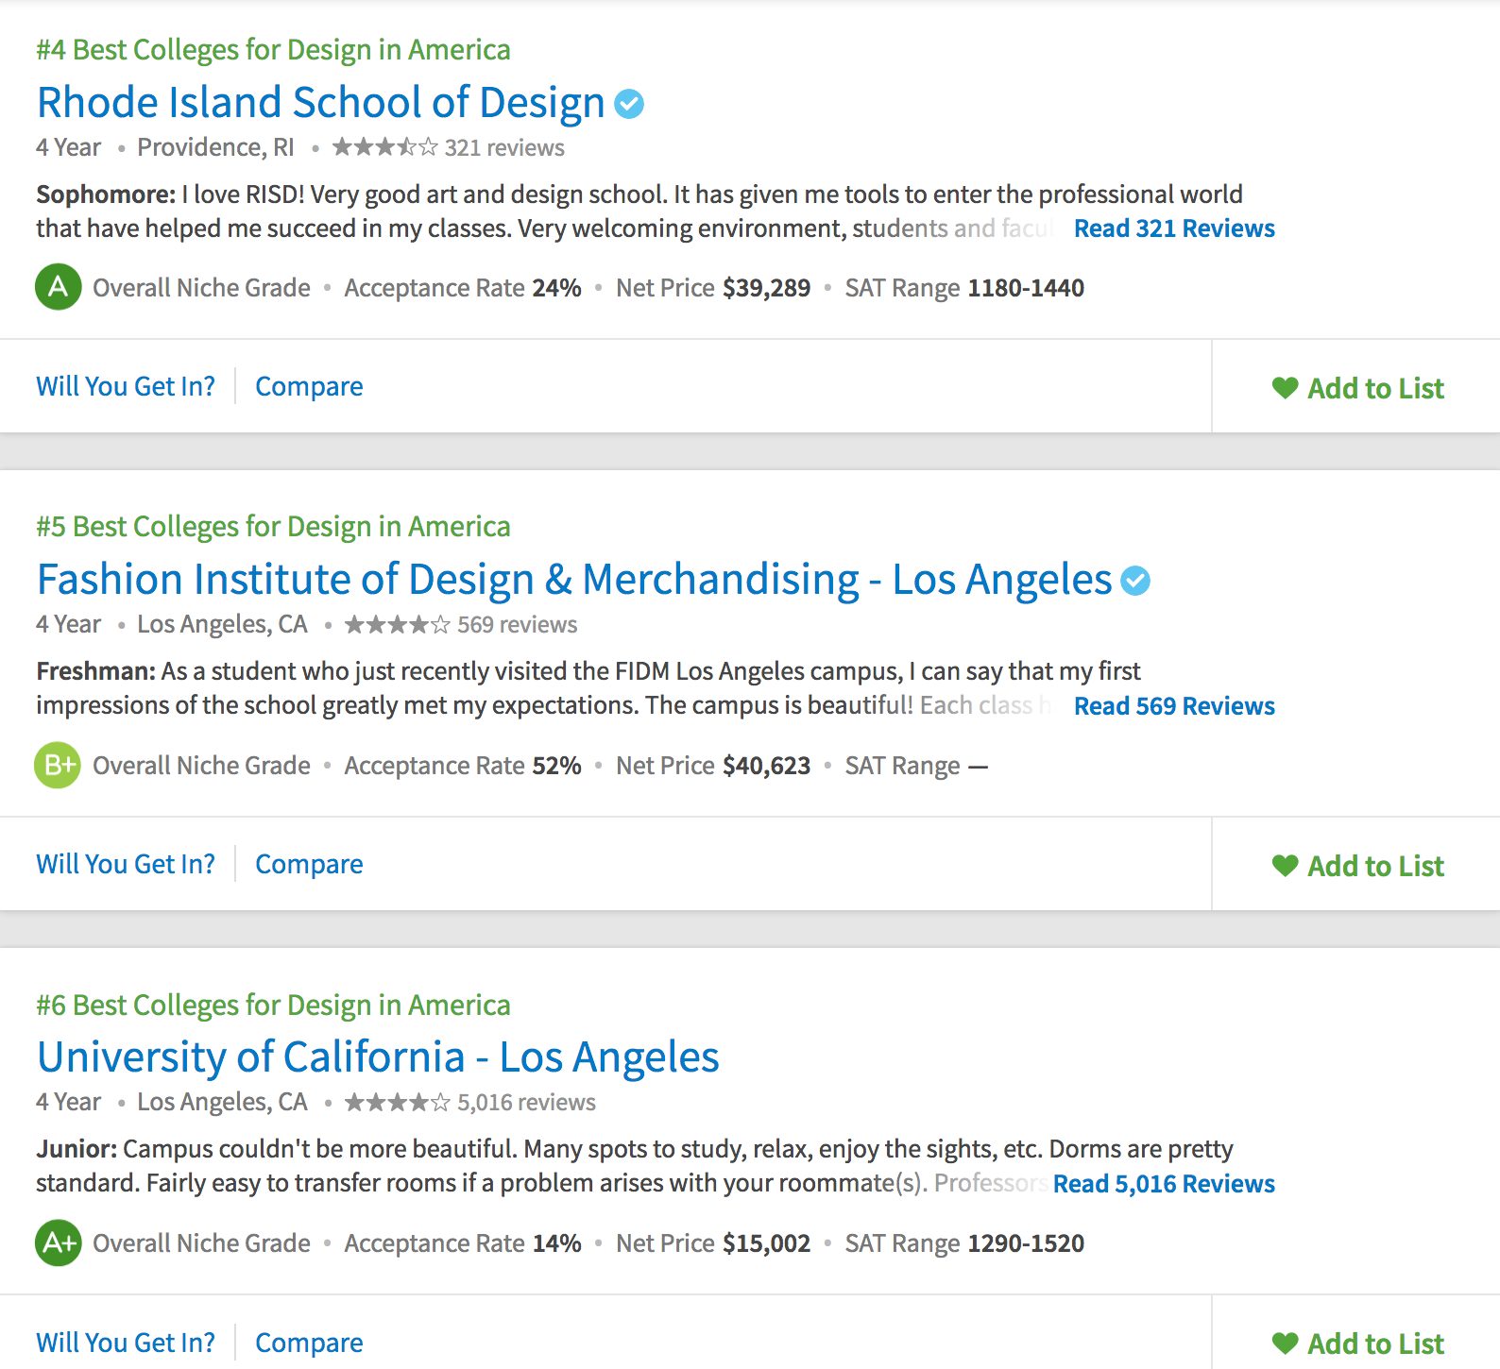The image size is (1500, 1369).
Task: Open the Rhode Island School of Design page
Action: (320, 103)
